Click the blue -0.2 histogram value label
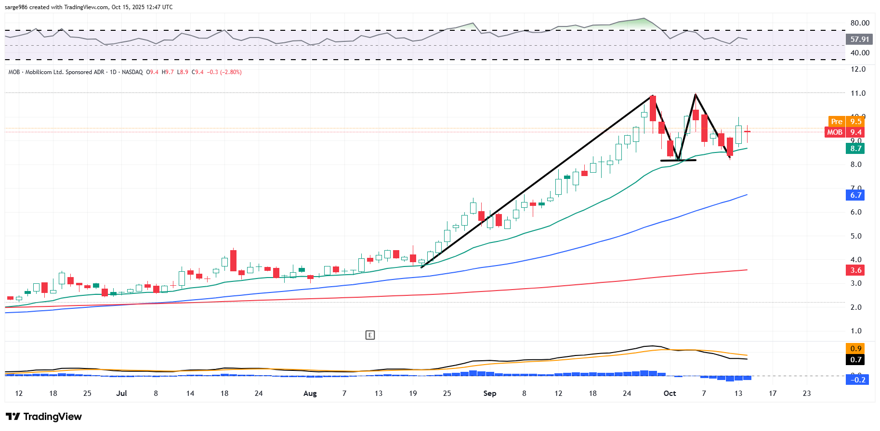The width and height of the screenshot is (880, 431). click(855, 380)
